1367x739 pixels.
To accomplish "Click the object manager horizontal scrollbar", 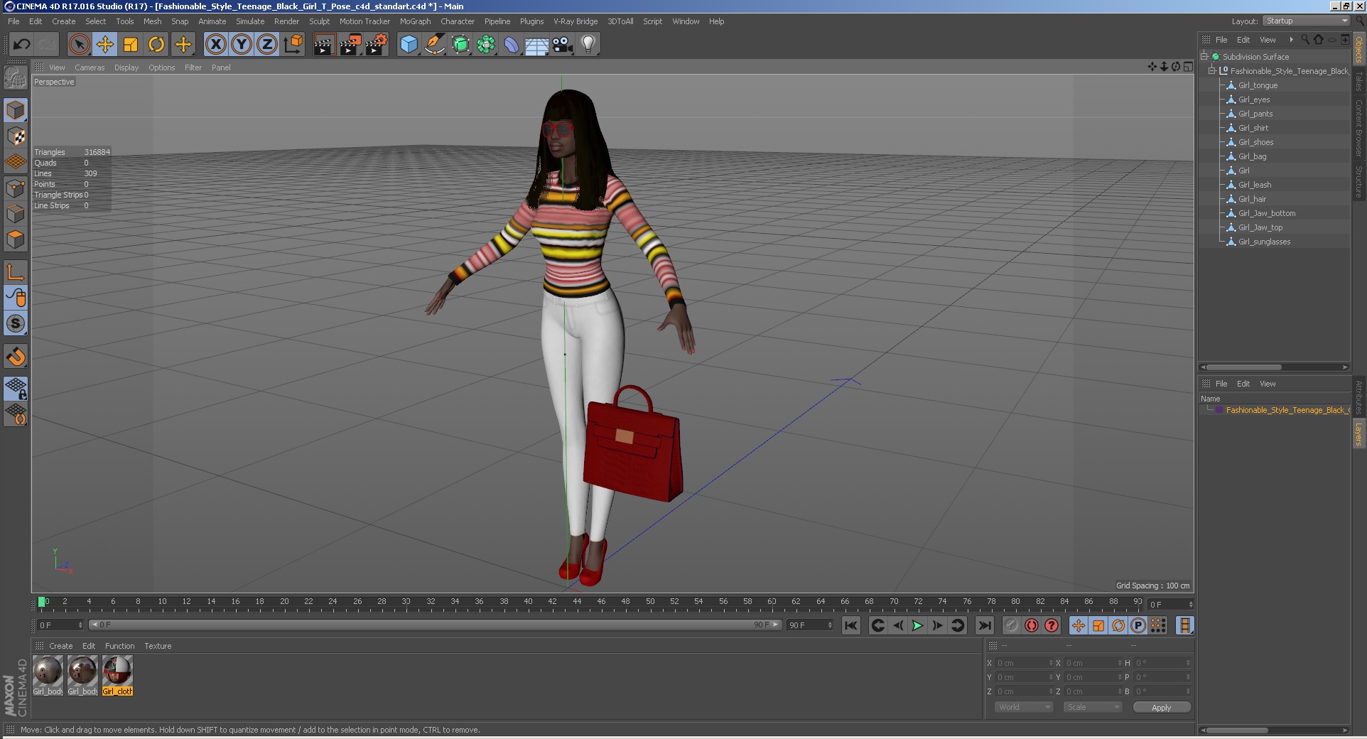I will point(1273,367).
